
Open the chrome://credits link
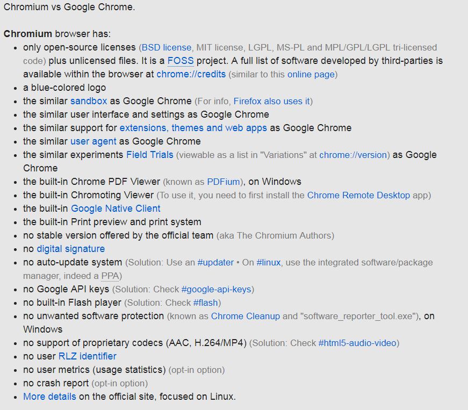pyautogui.click(x=191, y=74)
